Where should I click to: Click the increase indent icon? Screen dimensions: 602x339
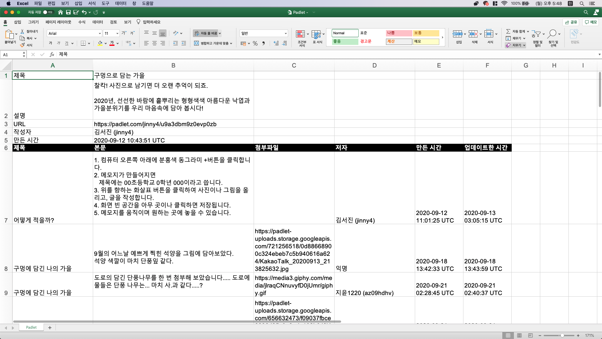tap(184, 43)
